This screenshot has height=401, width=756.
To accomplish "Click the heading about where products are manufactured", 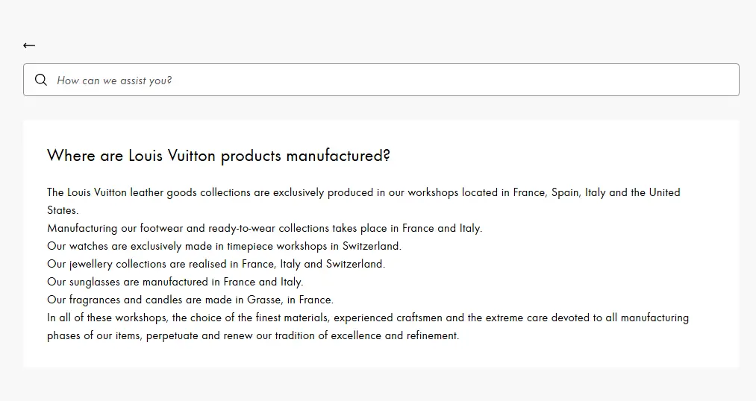I will point(218,156).
